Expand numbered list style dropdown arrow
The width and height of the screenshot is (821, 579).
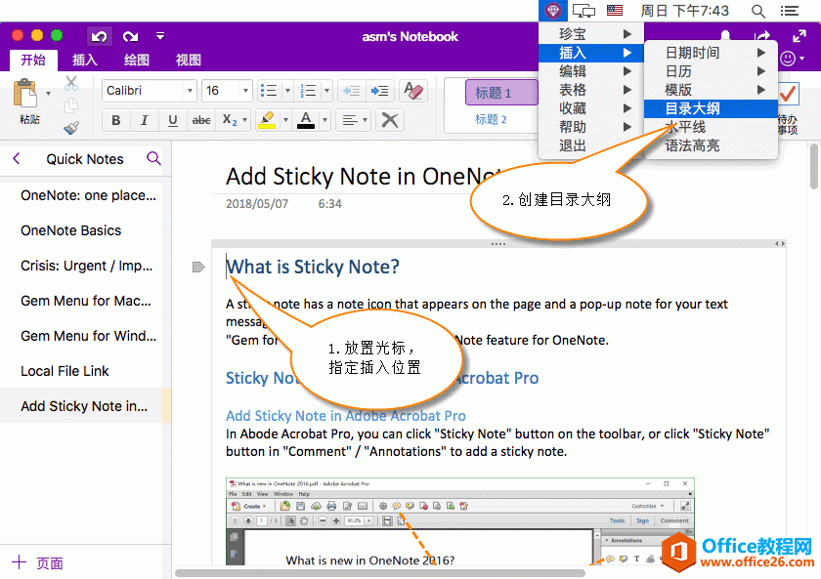click(326, 91)
